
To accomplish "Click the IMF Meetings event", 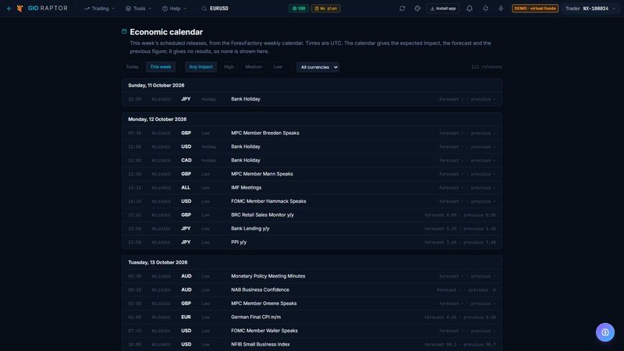I will [312, 187].
